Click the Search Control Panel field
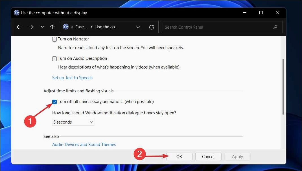Viewport: 302px width, 171px height. [x=222, y=27]
